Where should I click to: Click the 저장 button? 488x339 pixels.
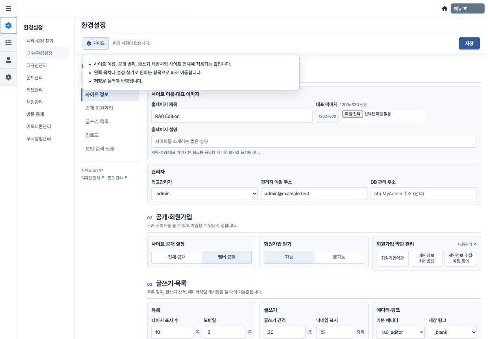pos(469,43)
